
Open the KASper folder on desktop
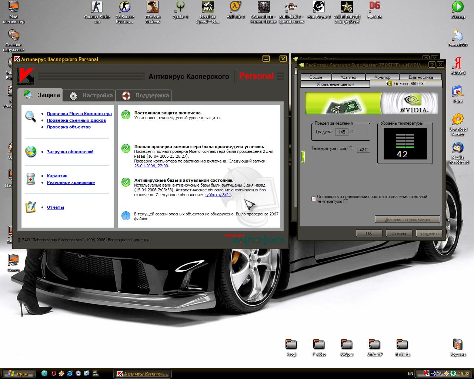click(347, 348)
